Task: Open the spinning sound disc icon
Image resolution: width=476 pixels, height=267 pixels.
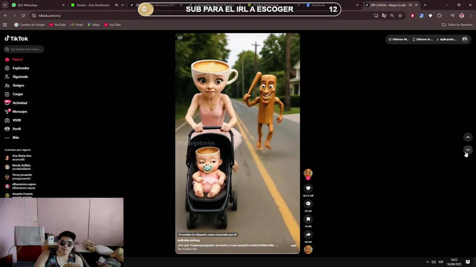Action: [308, 250]
